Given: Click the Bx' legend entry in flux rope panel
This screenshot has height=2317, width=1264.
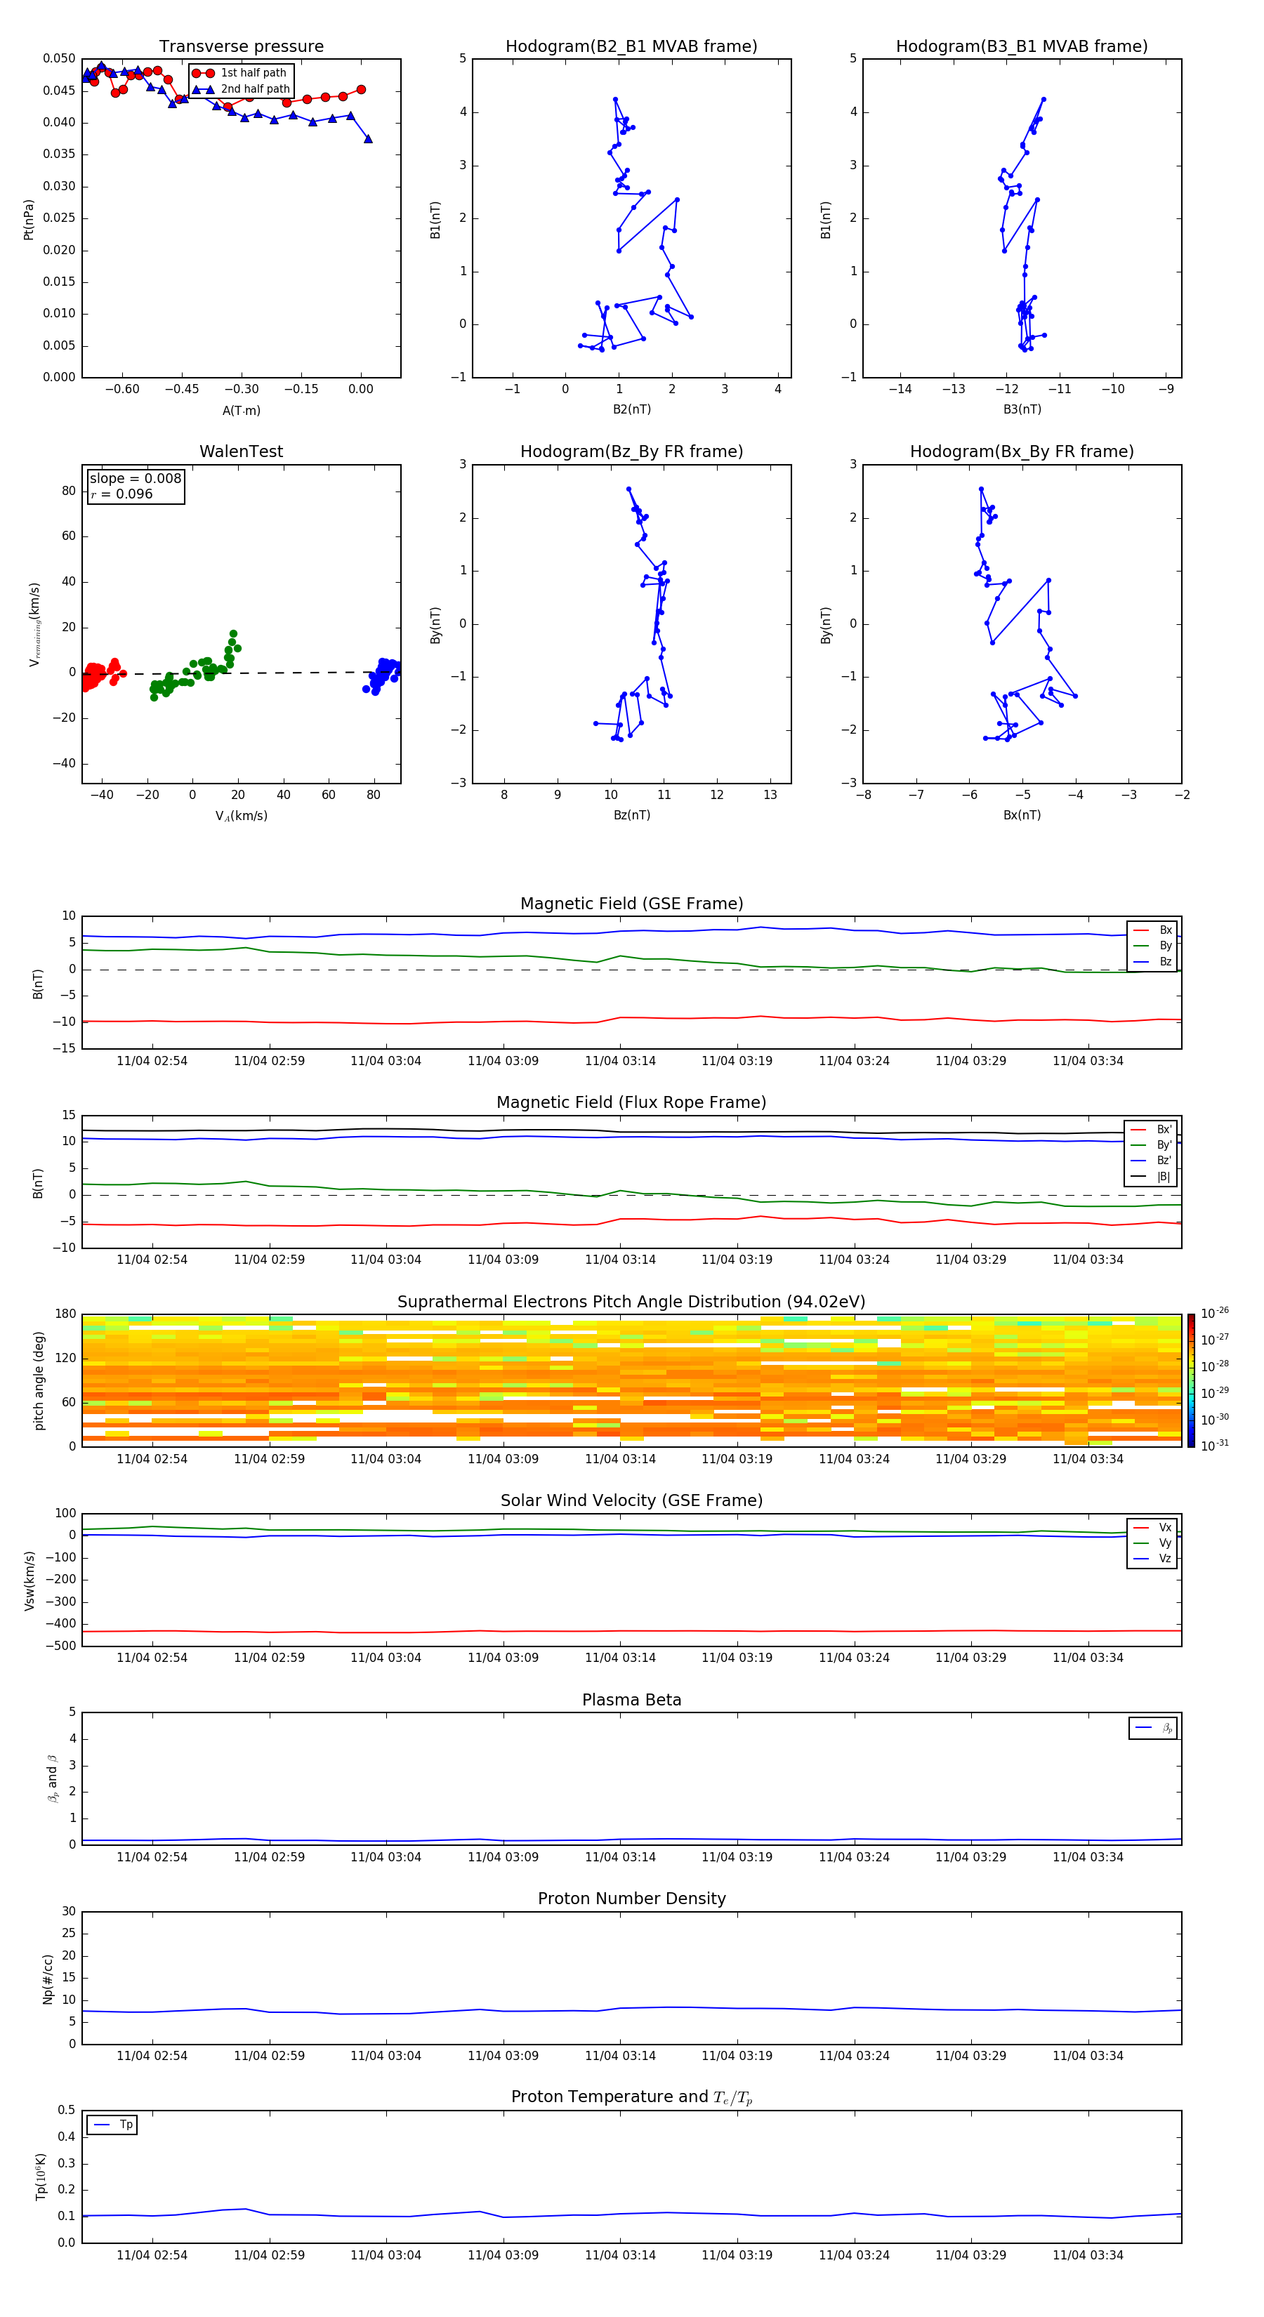Looking at the screenshot, I should pos(1152,1130).
